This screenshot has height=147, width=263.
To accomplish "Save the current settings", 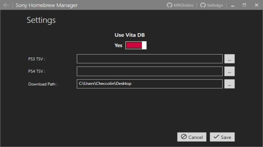I will 222,137.
